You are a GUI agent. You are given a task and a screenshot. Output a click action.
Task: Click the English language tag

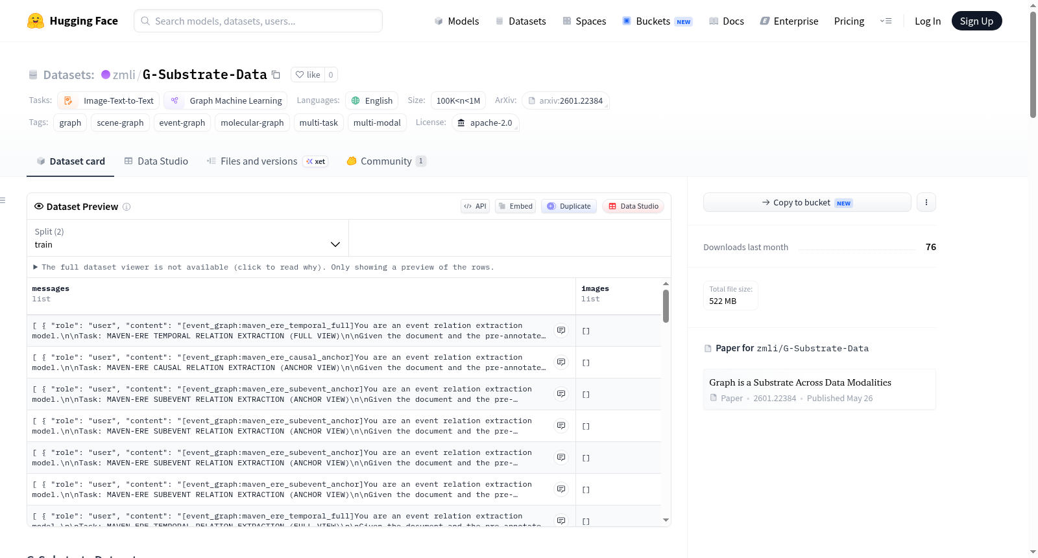tap(372, 100)
